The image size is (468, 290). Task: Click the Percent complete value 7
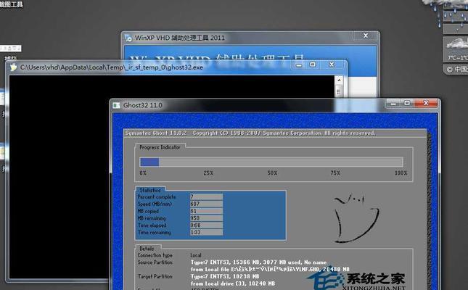point(206,196)
